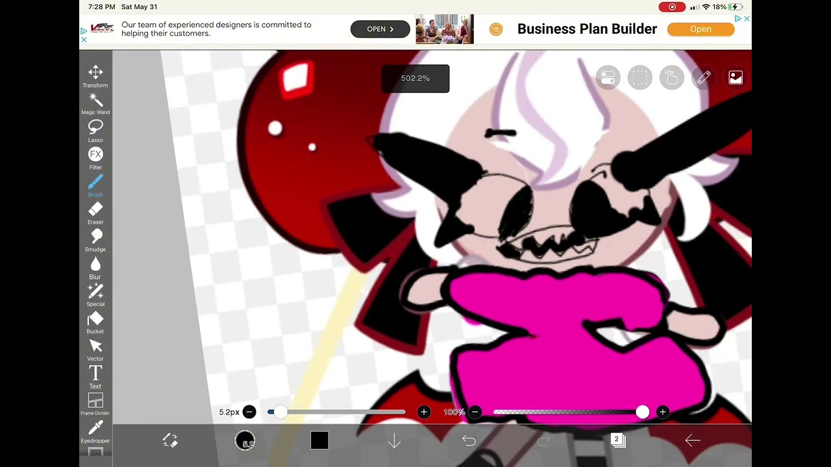Viewport: 831px width, 467px height.
Task: Select the Special brush tool
Action: 95,295
